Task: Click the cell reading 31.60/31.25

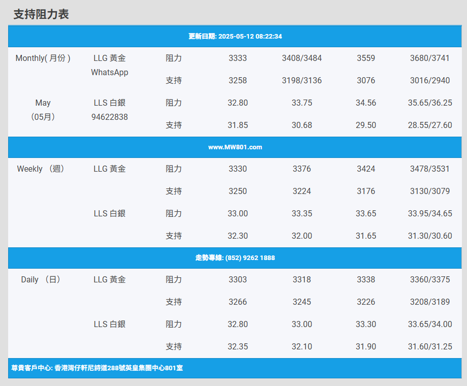Action: pos(430,346)
